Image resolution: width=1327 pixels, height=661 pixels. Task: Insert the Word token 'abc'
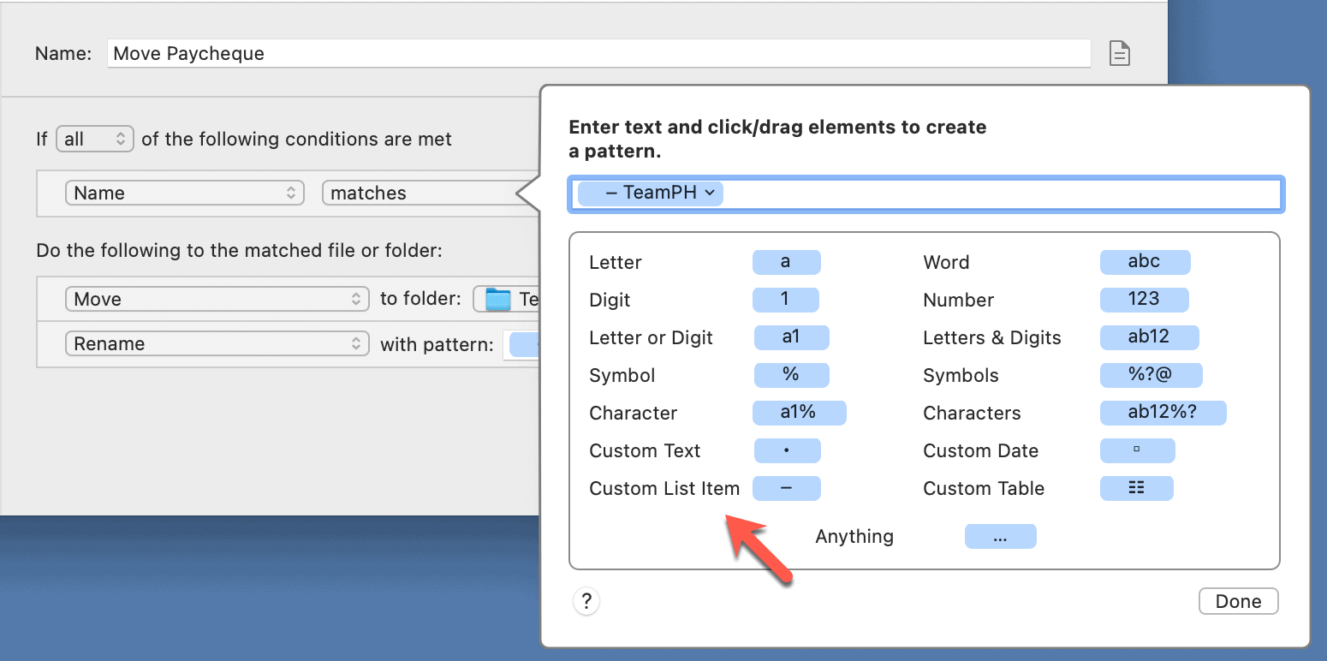click(1145, 262)
